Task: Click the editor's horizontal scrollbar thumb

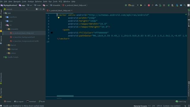Action: (x=65, y=96)
